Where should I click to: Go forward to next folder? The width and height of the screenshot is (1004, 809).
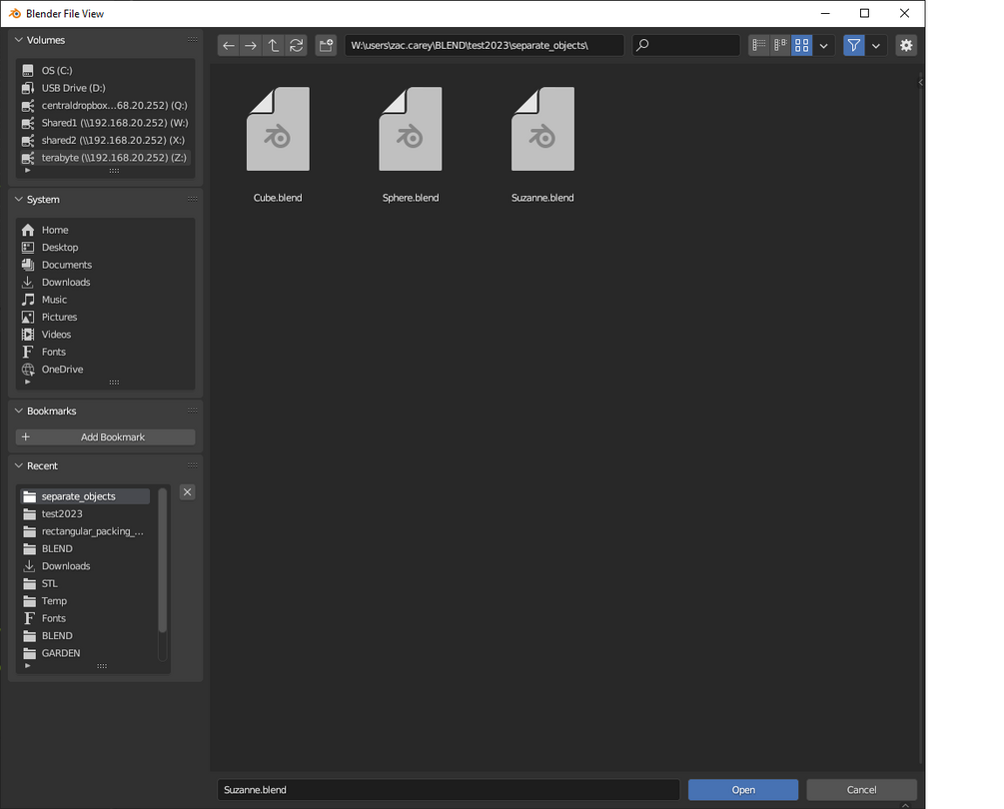pyautogui.click(x=251, y=45)
